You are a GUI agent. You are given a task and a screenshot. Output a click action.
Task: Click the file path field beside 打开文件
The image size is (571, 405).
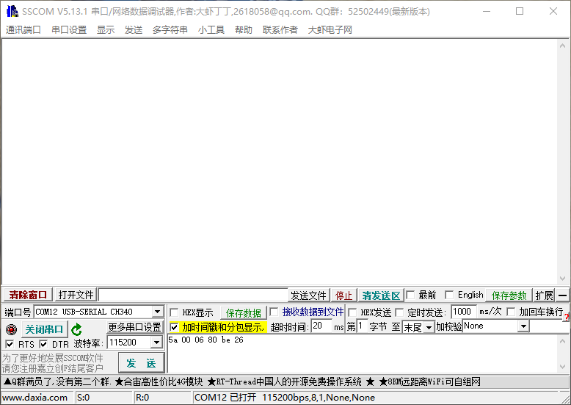pyautogui.click(x=193, y=295)
